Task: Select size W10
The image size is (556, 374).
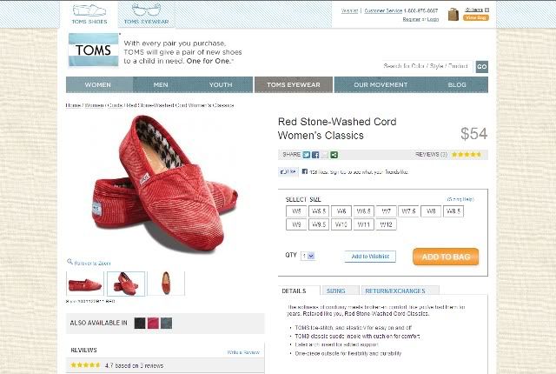Action: pos(341,224)
